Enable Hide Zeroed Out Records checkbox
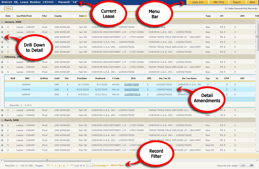259x169 pixels. click(x=226, y=8)
